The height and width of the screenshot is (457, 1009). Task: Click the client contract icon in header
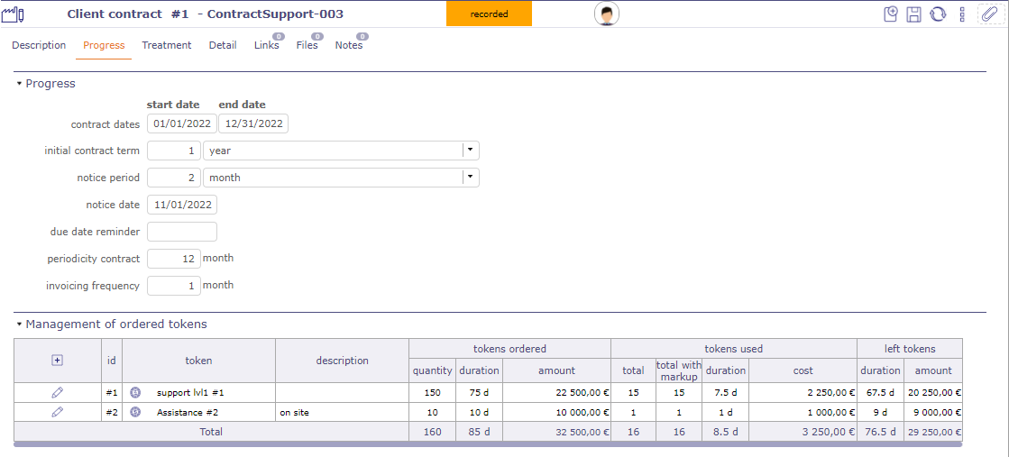(14, 14)
